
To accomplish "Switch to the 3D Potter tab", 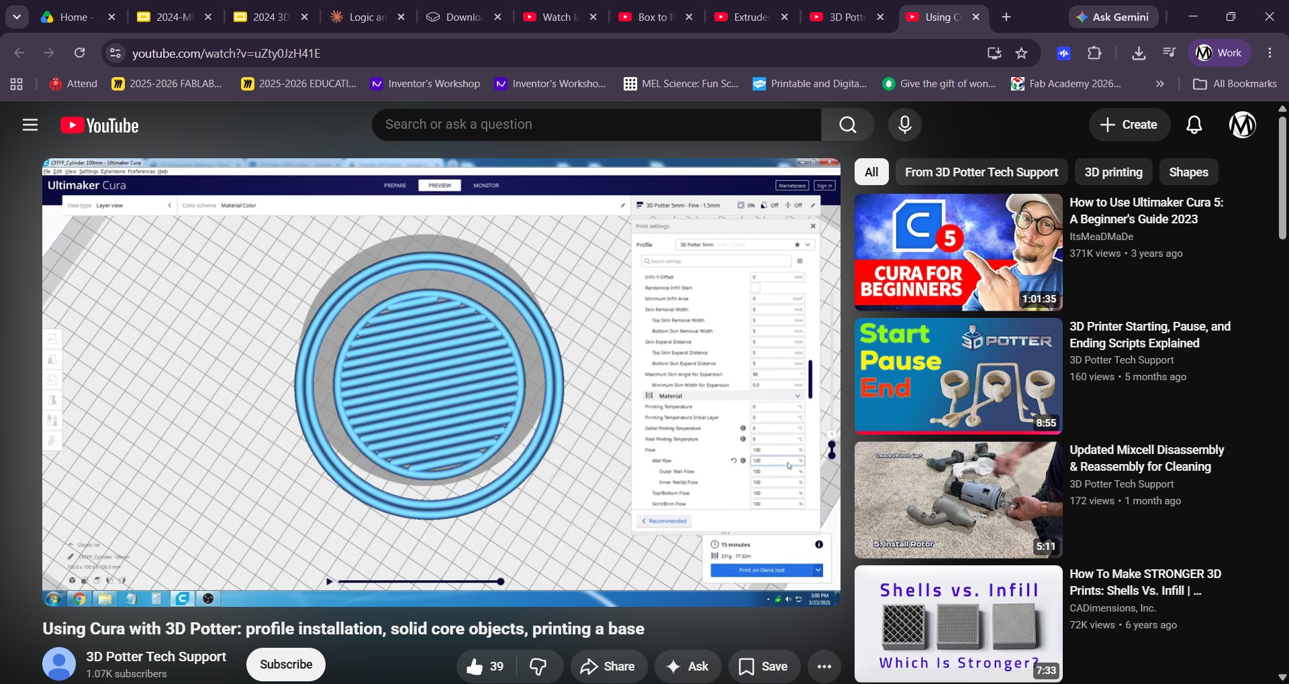I will tap(847, 17).
